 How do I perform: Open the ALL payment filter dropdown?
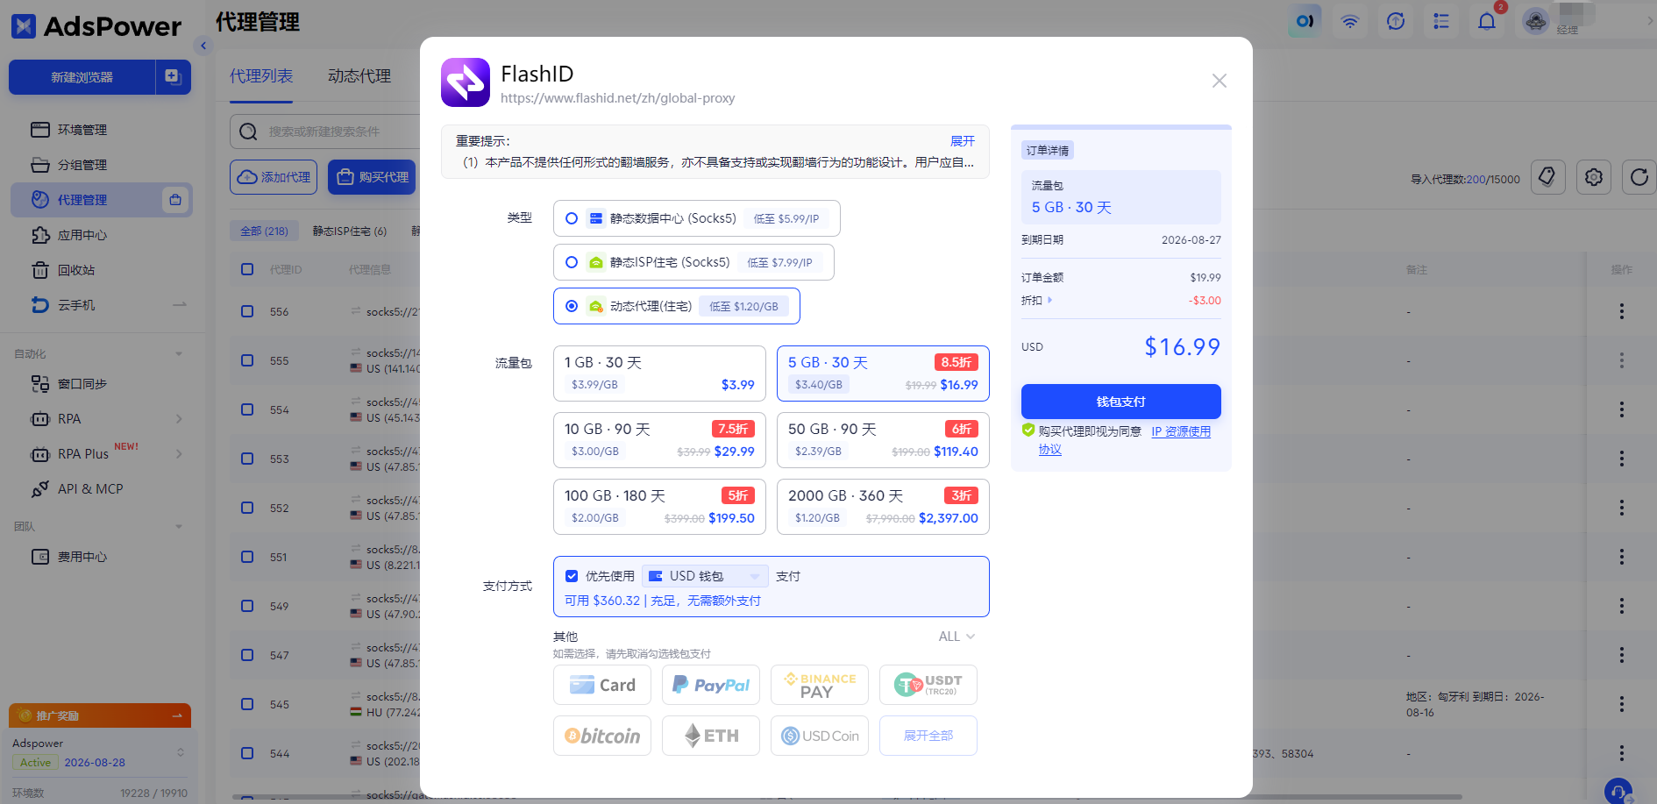point(957,637)
